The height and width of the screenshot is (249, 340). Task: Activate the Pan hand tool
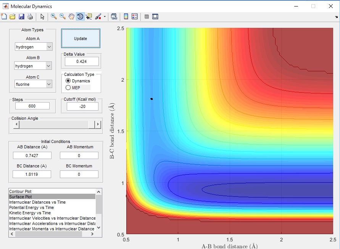tap(71, 16)
